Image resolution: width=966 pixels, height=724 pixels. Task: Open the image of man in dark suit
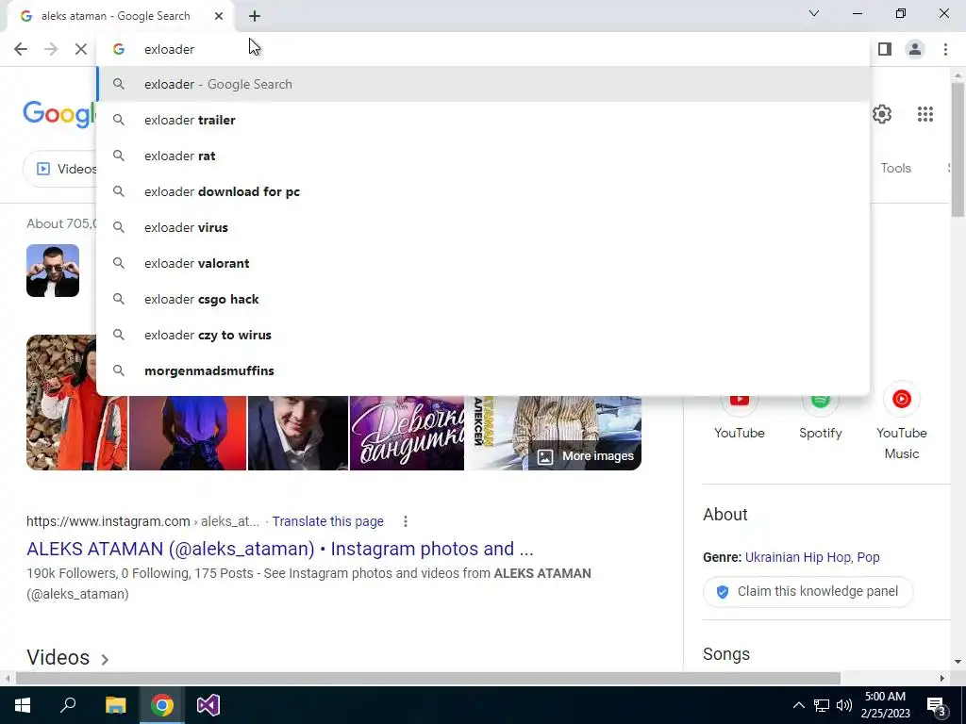pos(297,433)
